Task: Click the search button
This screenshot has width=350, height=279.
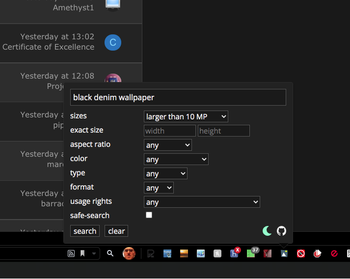Action: pos(85,231)
